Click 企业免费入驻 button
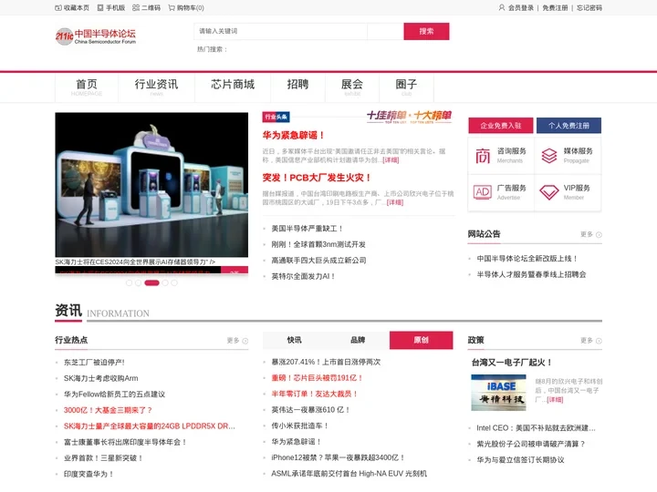The width and height of the screenshot is (657, 492). [x=501, y=126]
